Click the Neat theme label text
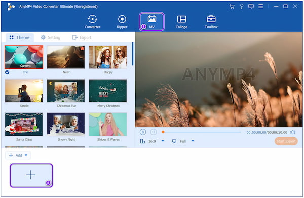 (x=66, y=72)
